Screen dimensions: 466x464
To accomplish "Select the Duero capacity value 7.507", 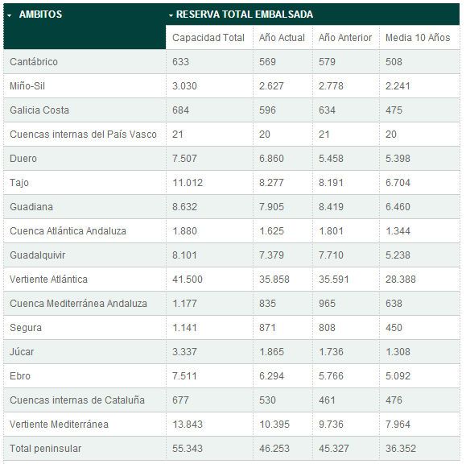I will coord(184,159).
